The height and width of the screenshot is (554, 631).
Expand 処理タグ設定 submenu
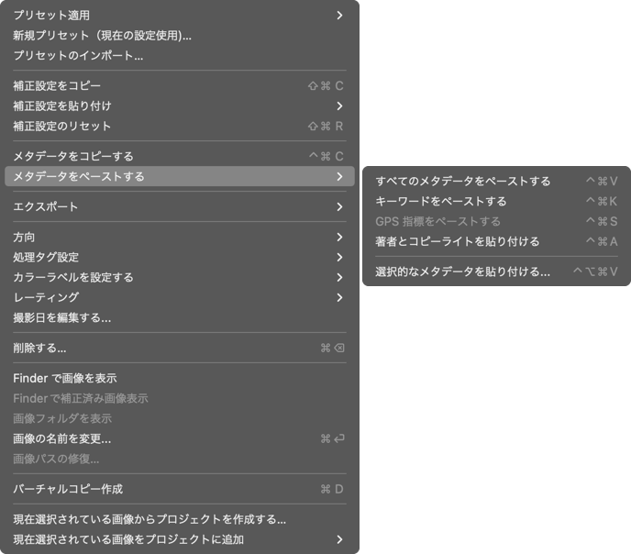point(180,257)
